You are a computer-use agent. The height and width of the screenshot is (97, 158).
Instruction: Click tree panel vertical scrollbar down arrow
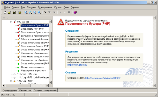[50, 82]
